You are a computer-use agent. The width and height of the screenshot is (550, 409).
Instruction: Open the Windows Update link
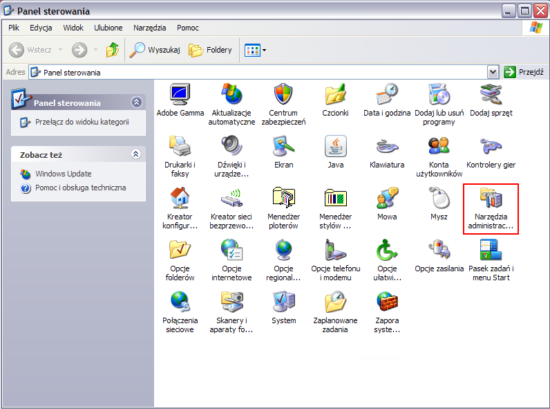click(x=63, y=174)
